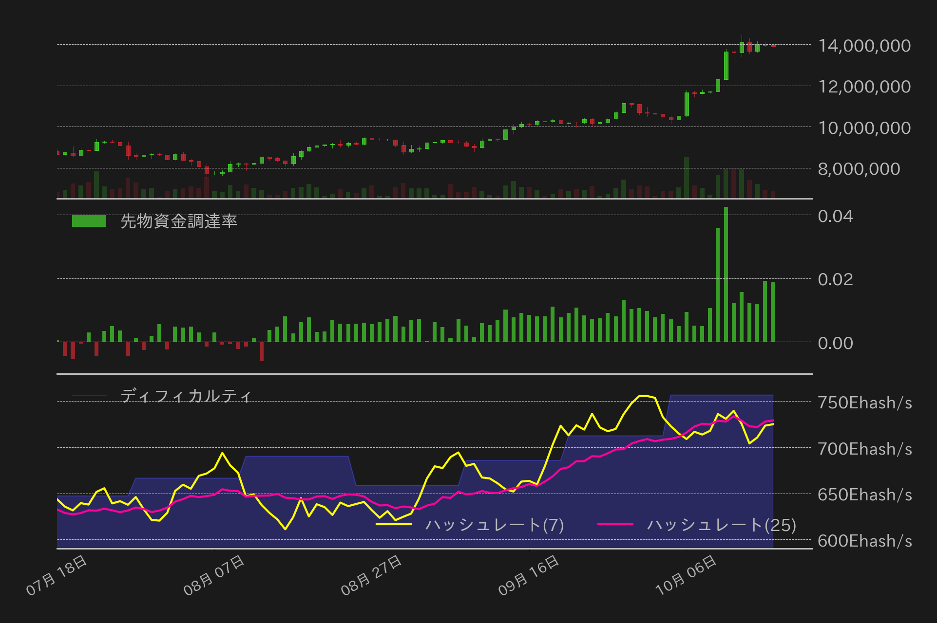Click the tallest green funding rate bar
937x623 pixels.
[x=726, y=275]
